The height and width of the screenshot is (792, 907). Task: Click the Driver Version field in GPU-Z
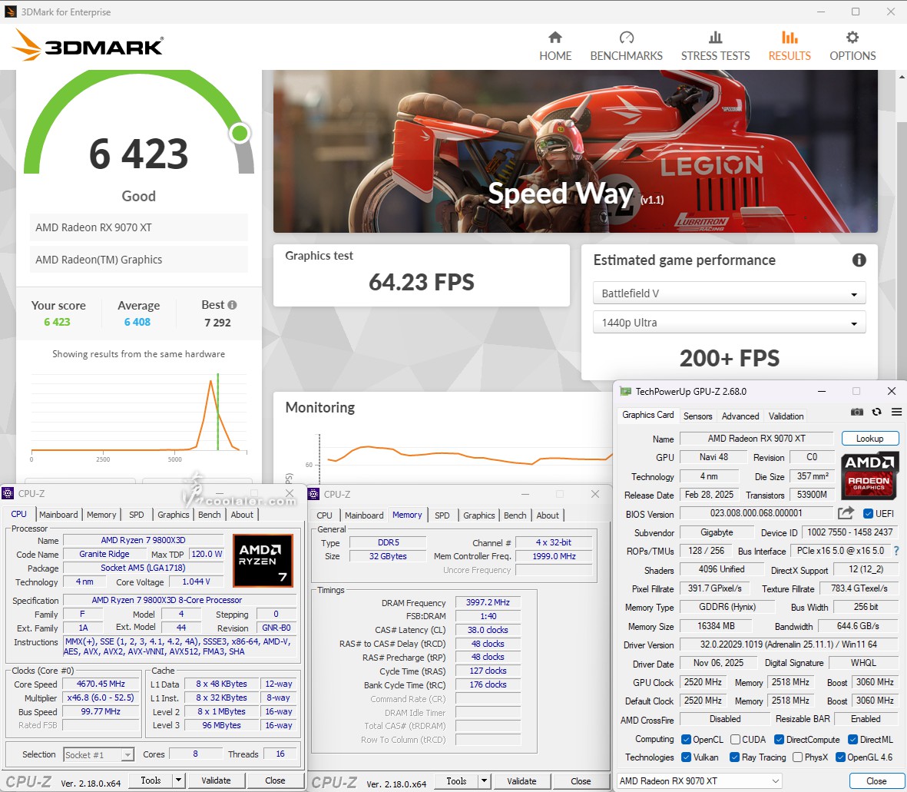pyautogui.click(x=789, y=645)
